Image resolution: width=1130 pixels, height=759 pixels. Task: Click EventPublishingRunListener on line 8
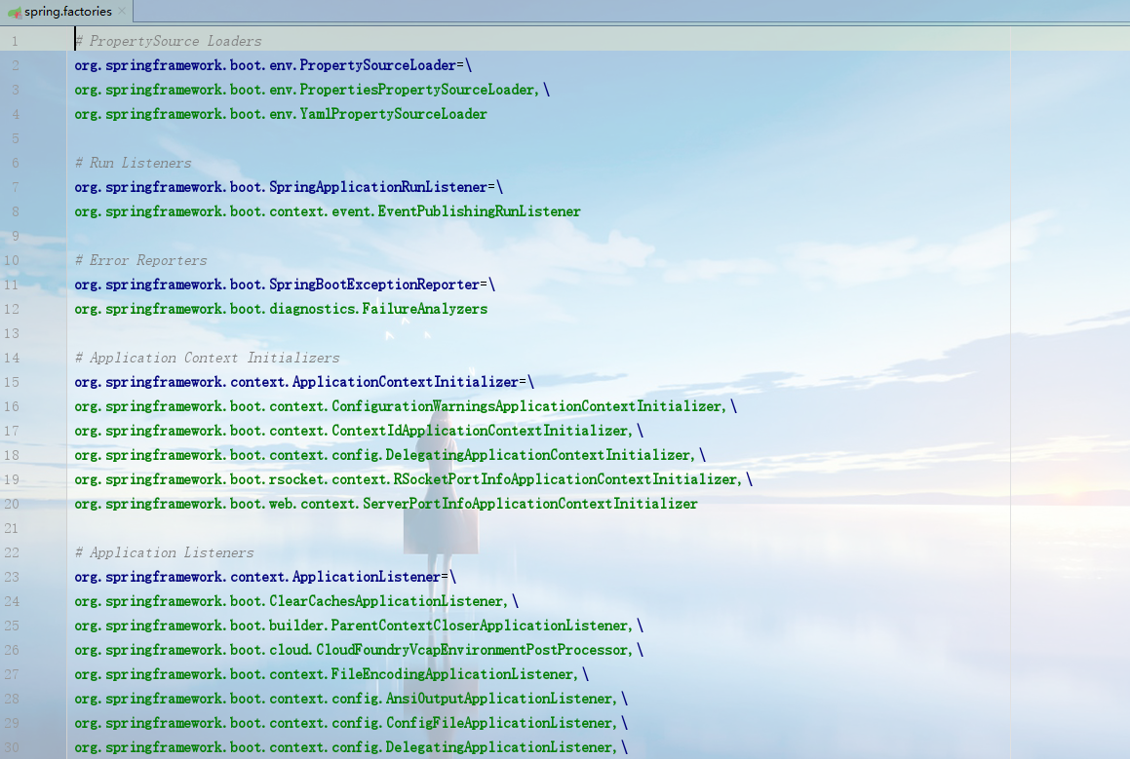(x=328, y=211)
